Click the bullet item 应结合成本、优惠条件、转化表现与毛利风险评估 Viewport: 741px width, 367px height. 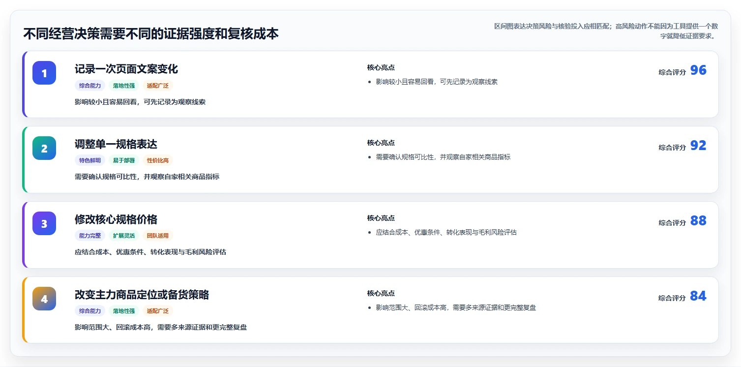[446, 232]
